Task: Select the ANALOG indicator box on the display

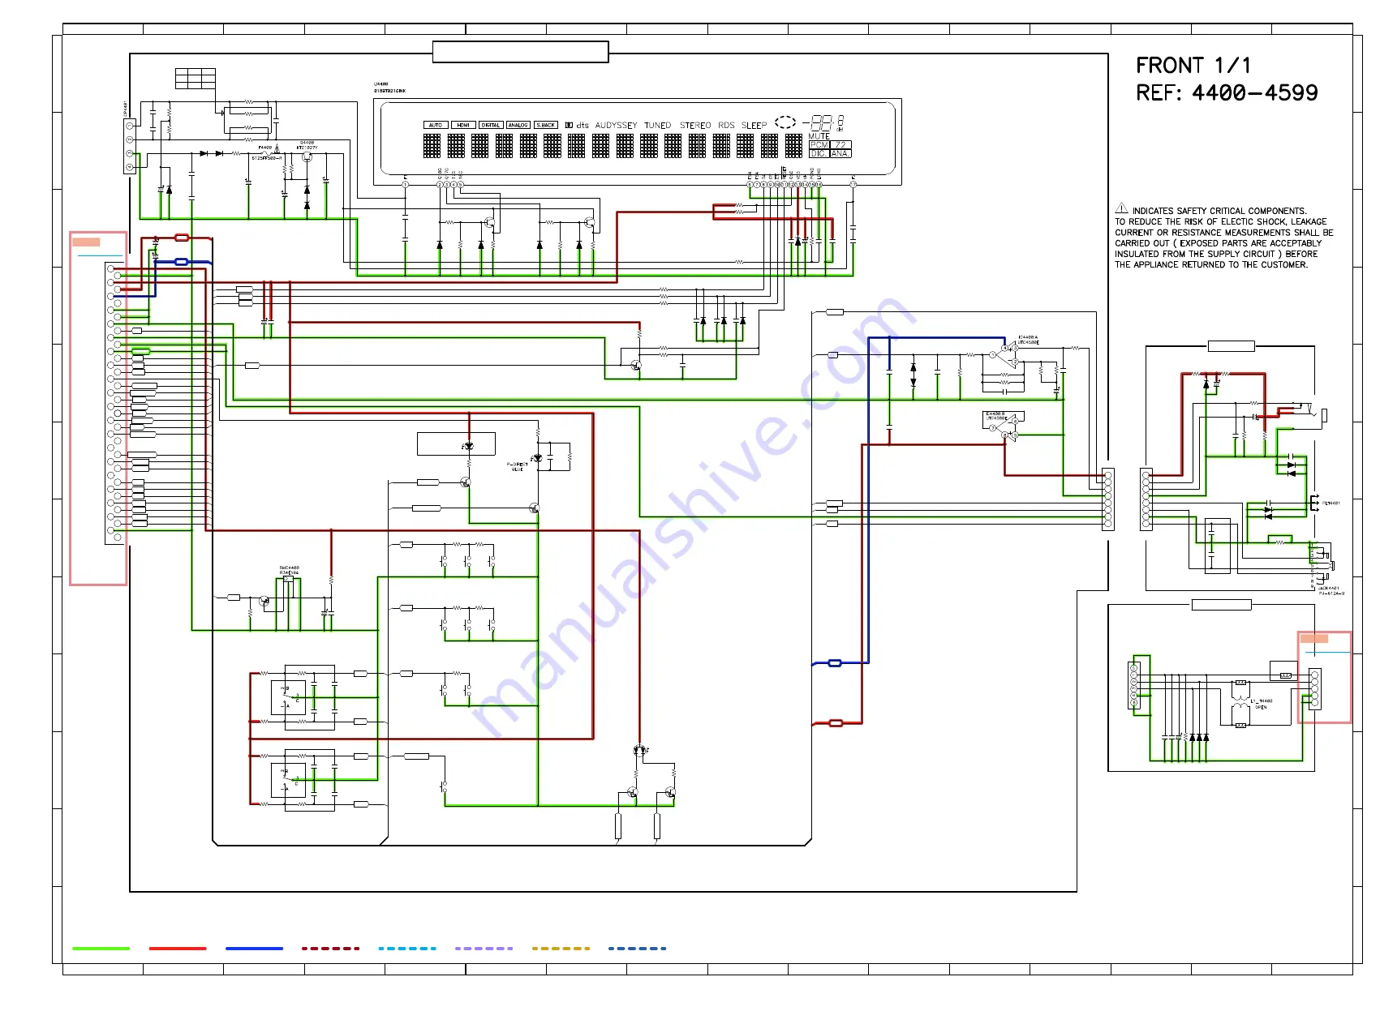Action: tap(518, 125)
